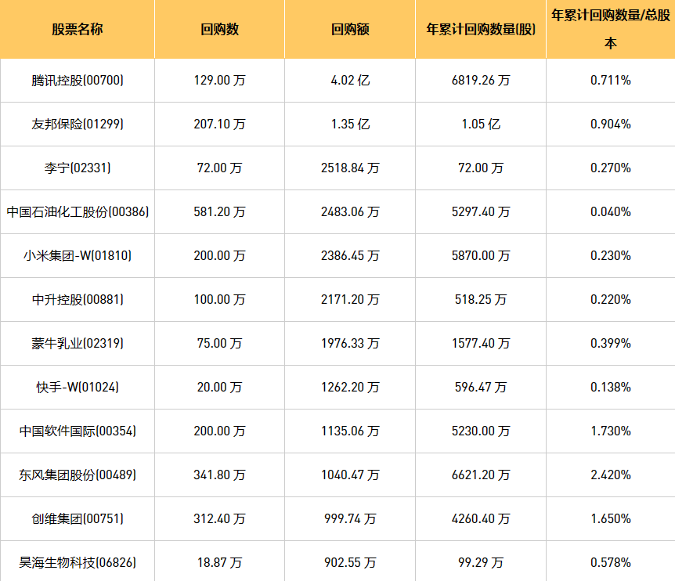Screen dimensions: 675x581
Task: Click the 1040.47 万 buyback amount
Action: [x=350, y=475]
